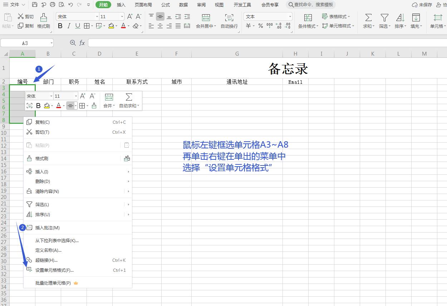Screen dimensions: 447x306
Task: Choose 复制(C) in the context menu
Action: pos(78,122)
